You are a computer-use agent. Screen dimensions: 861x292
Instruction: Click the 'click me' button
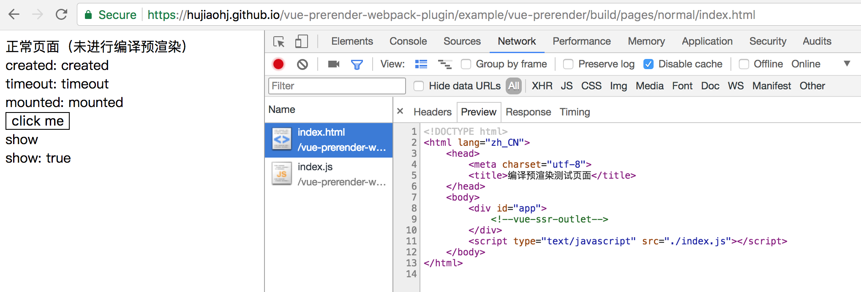click(38, 121)
